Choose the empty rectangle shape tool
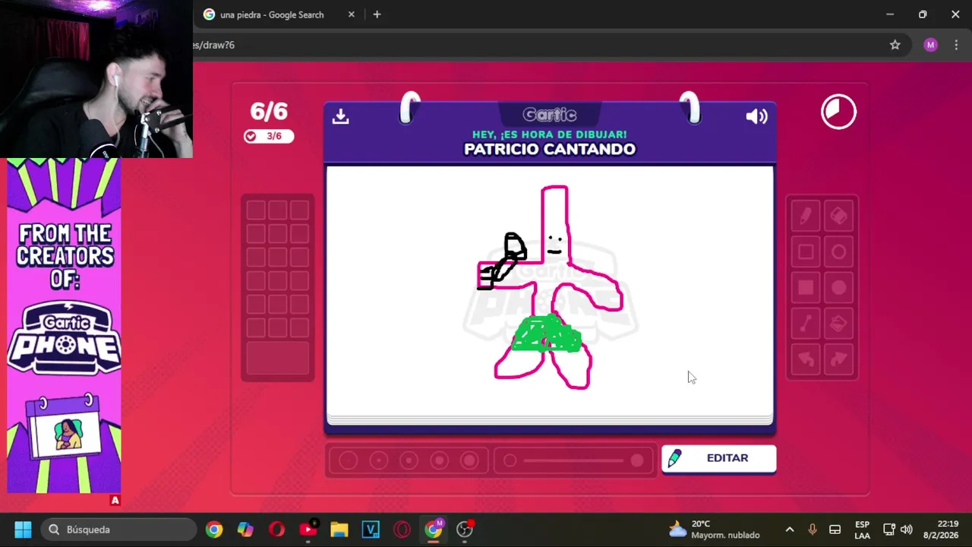 (x=805, y=252)
